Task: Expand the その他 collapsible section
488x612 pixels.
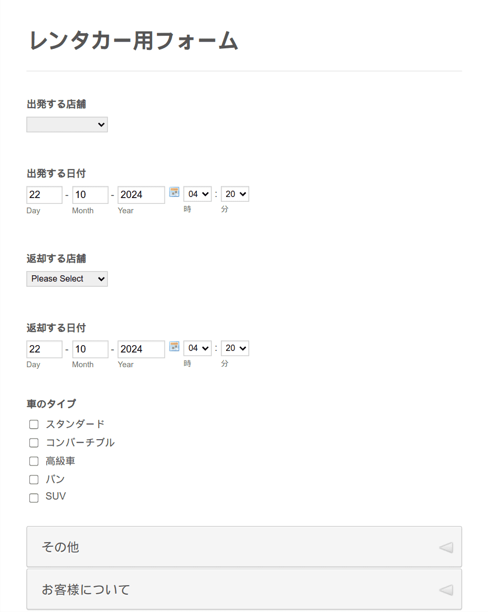Action: [x=244, y=546]
